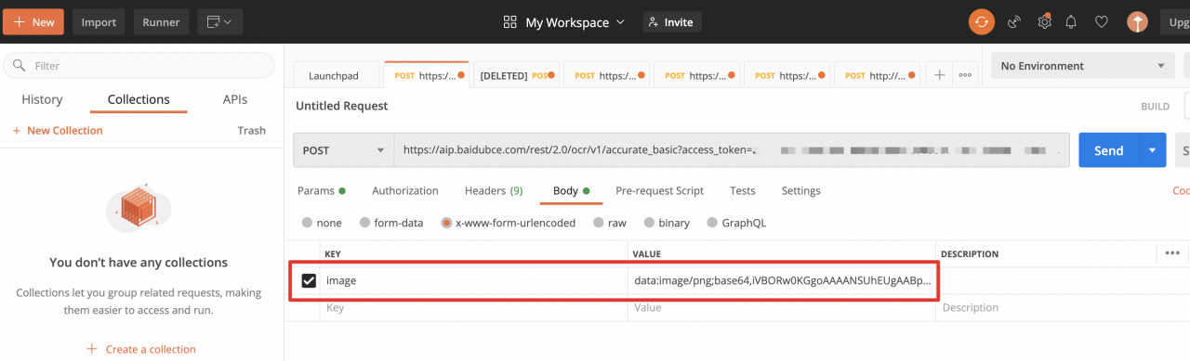
Task: Select the Body tab
Action: click(572, 190)
